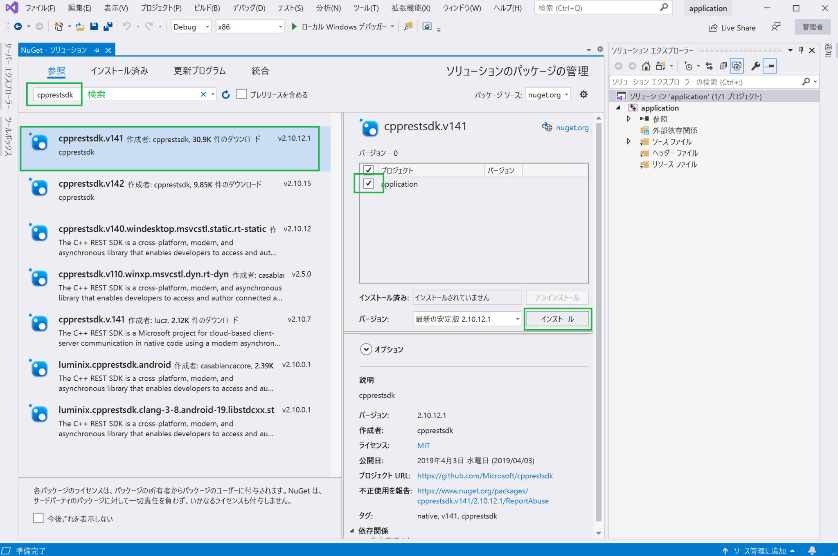Refresh the NuGet search results

(x=225, y=94)
